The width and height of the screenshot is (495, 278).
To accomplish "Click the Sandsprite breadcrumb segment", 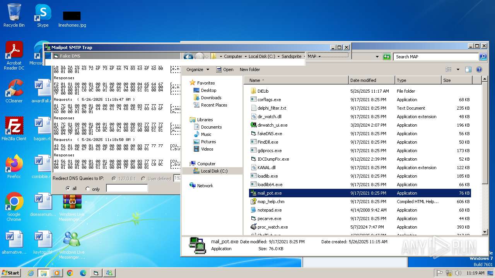I will (x=291, y=56).
